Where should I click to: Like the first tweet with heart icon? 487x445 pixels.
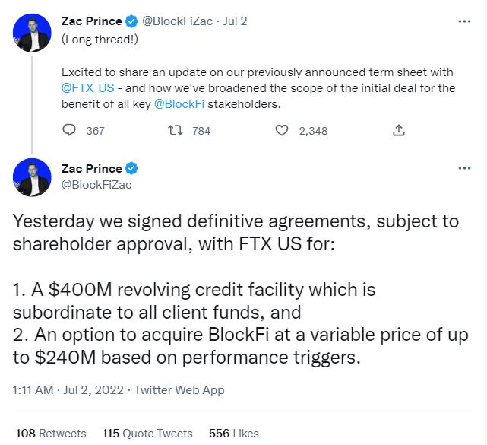(x=282, y=131)
